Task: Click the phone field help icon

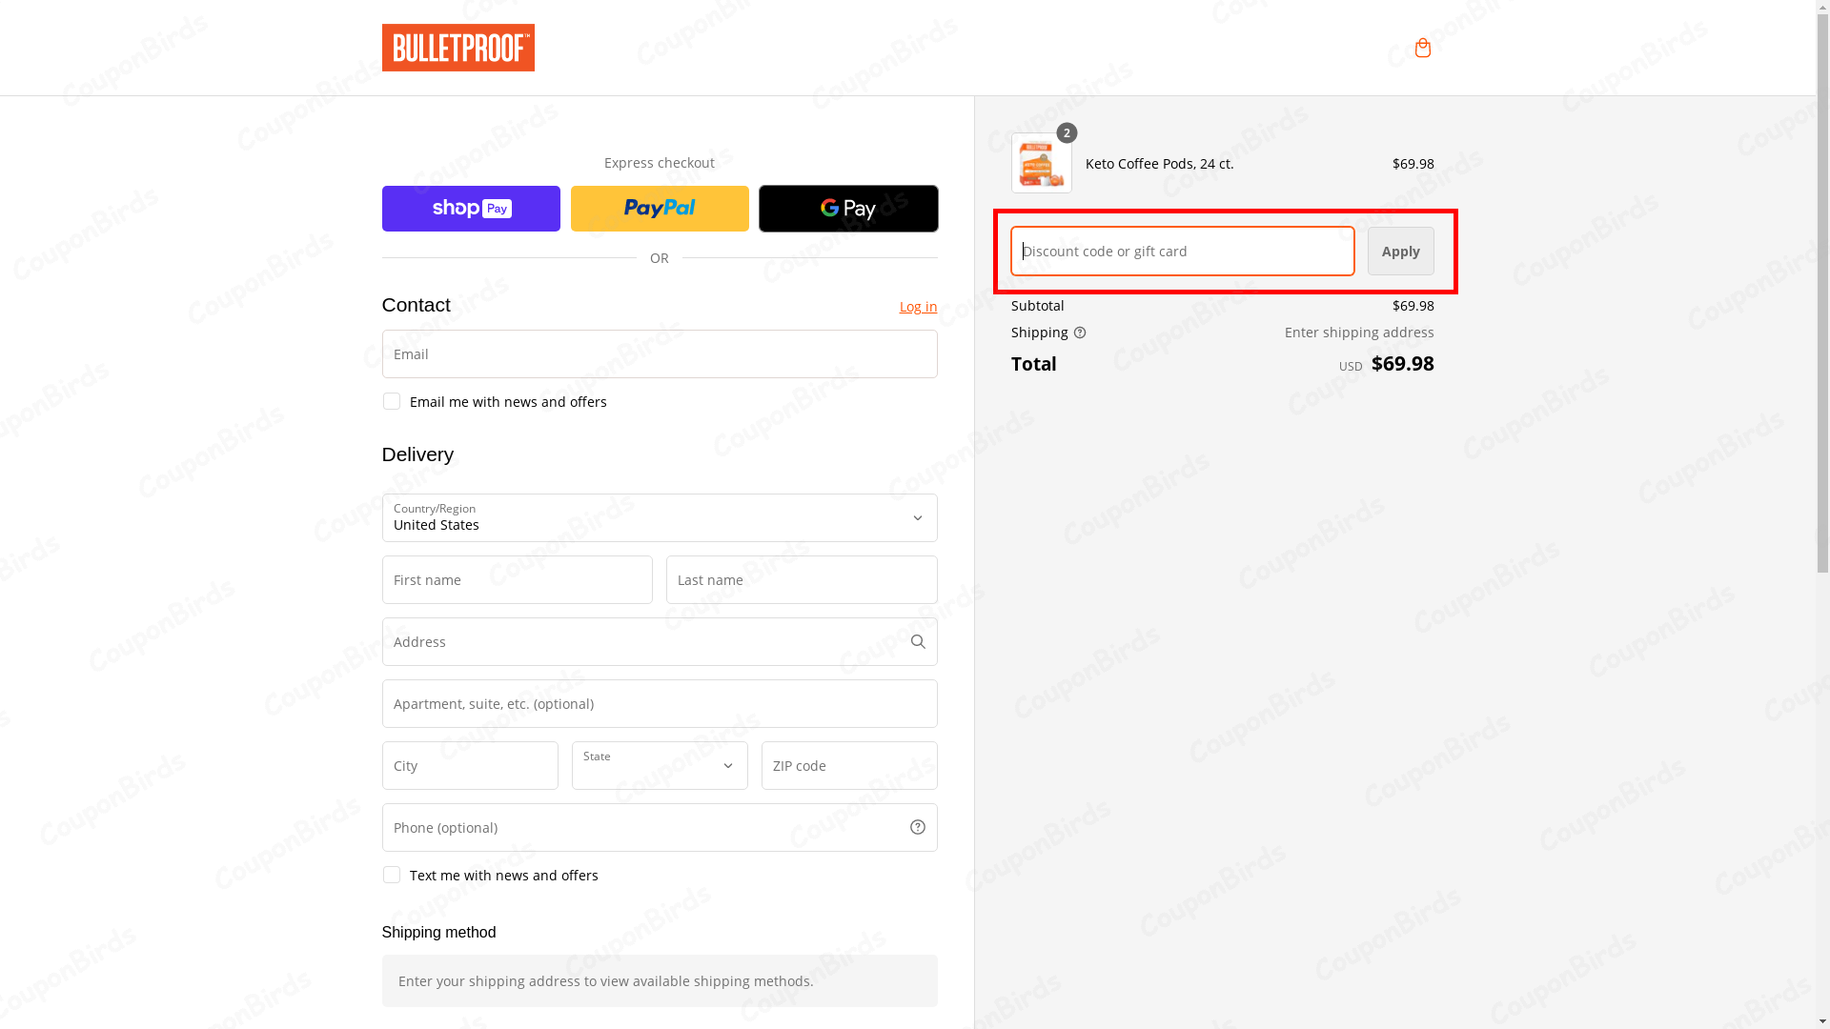Action: (918, 827)
